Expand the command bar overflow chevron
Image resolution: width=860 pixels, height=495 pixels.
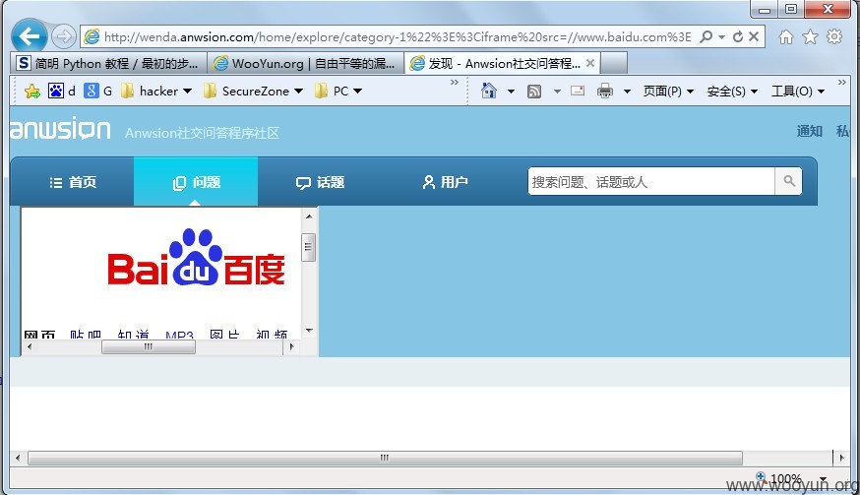pos(842,82)
